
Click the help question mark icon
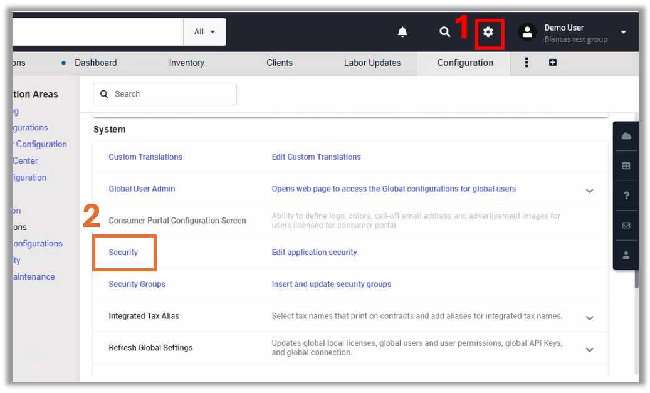626,196
